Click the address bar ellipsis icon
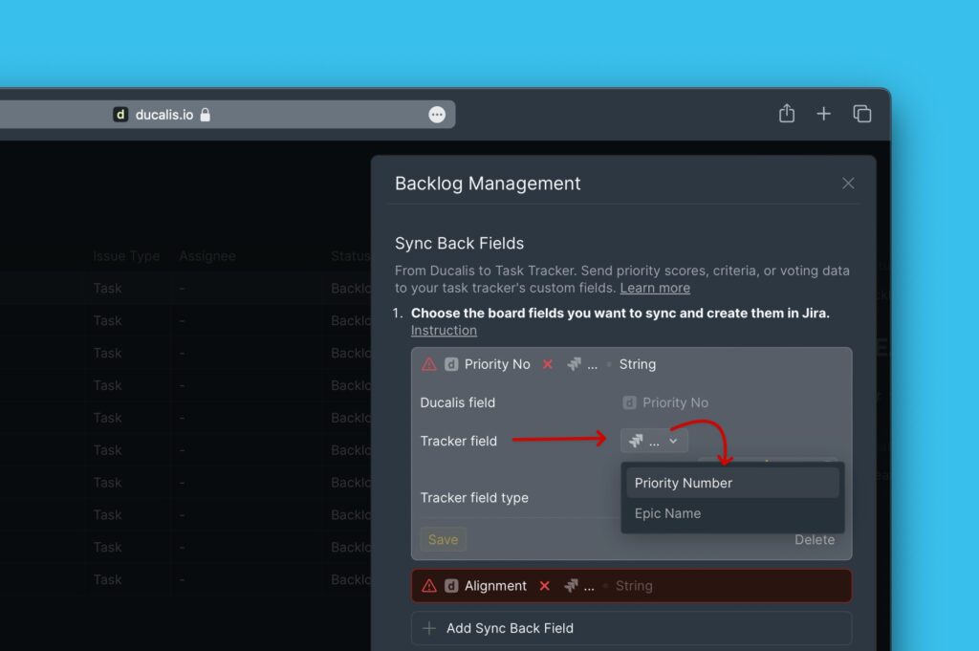 (x=437, y=115)
